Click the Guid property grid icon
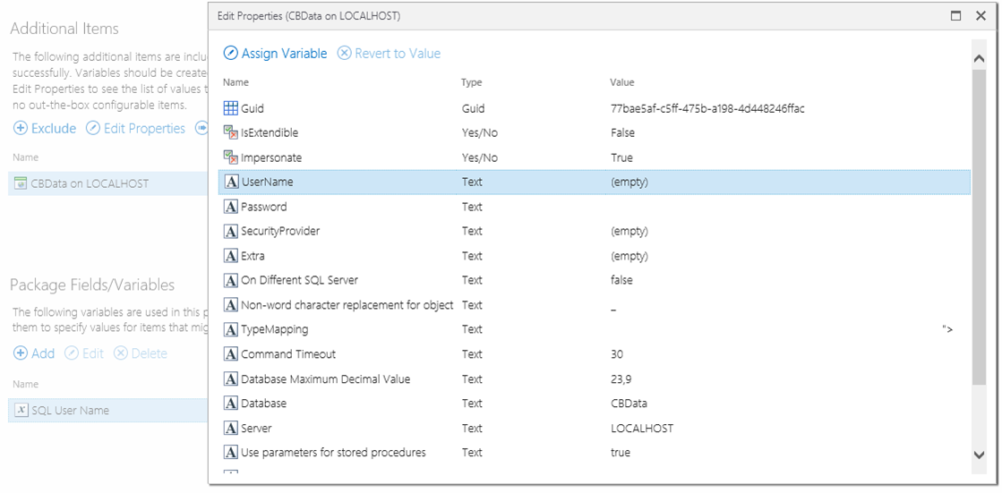 [231, 108]
